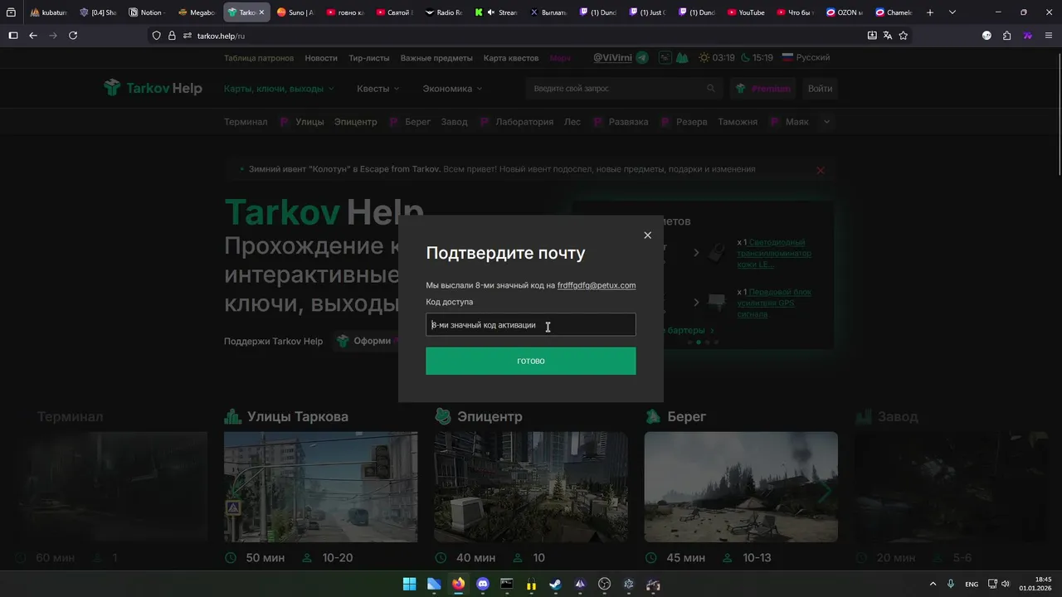
Task: Open the Лаборатория map link
Action: (x=524, y=122)
